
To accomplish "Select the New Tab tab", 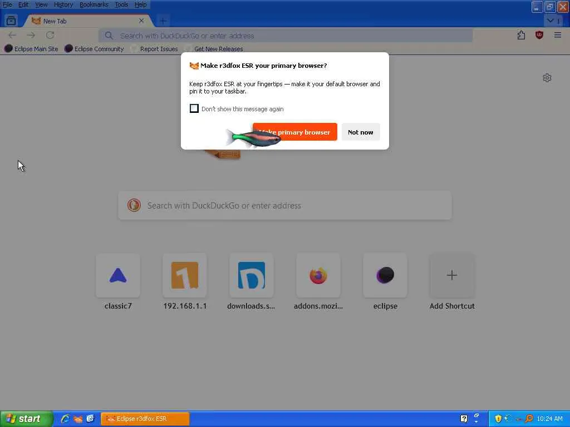I will 87,21.
